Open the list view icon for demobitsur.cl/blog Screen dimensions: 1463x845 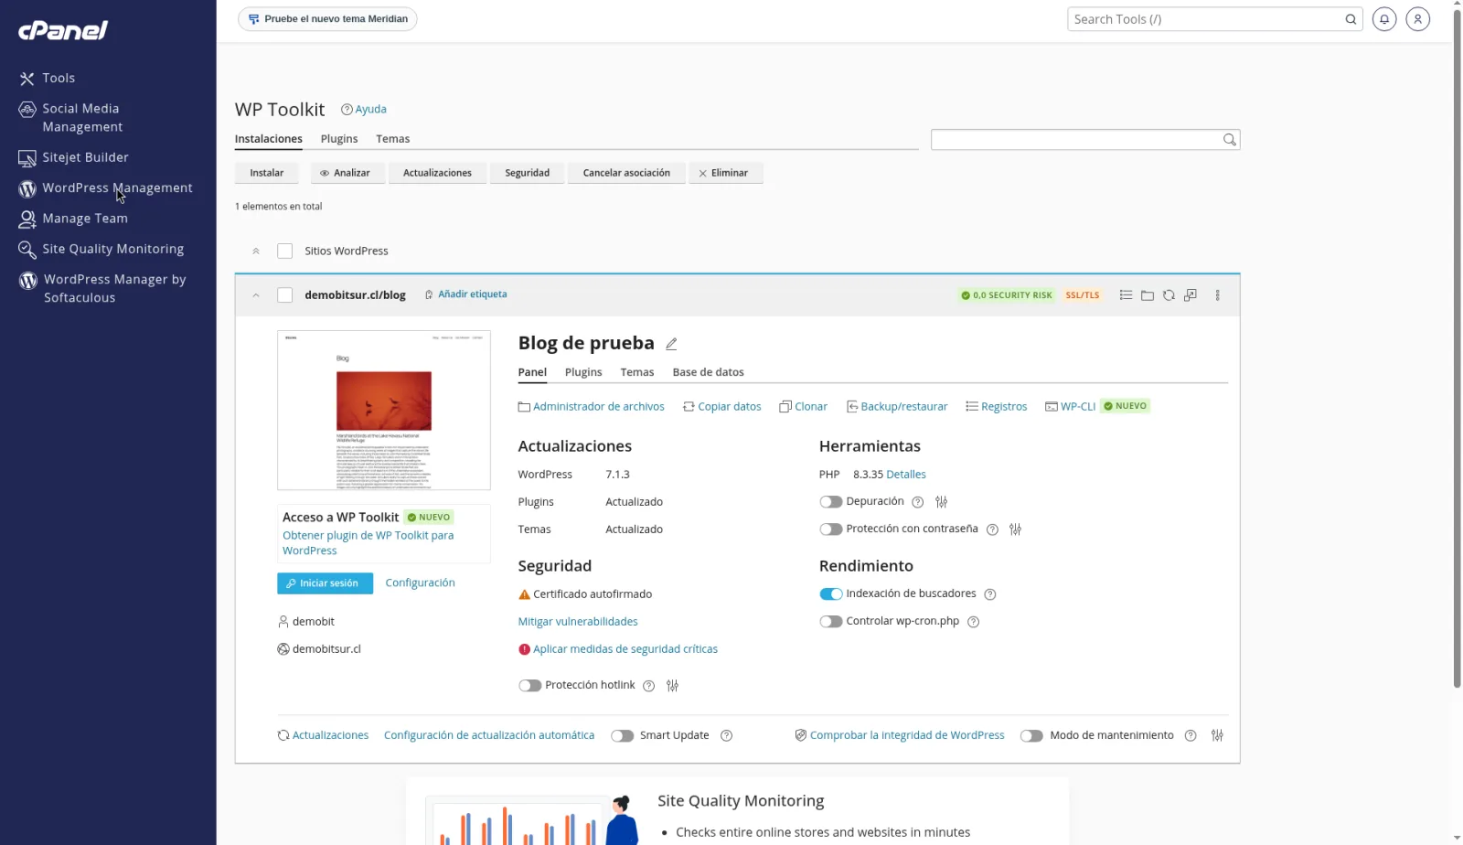point(1126,295)
